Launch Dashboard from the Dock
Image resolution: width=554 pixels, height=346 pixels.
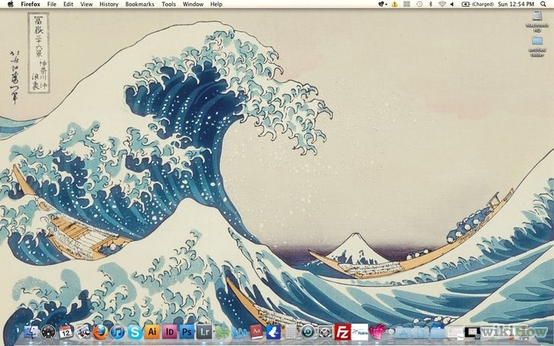tap(49, 332)
